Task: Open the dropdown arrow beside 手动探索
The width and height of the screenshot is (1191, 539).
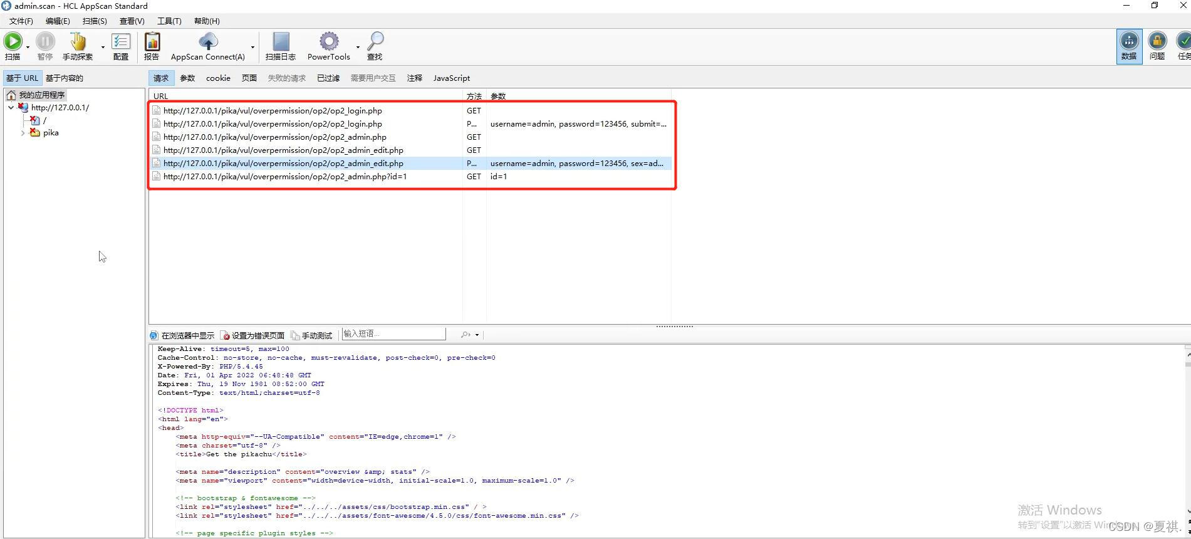Action: point(103,47)
